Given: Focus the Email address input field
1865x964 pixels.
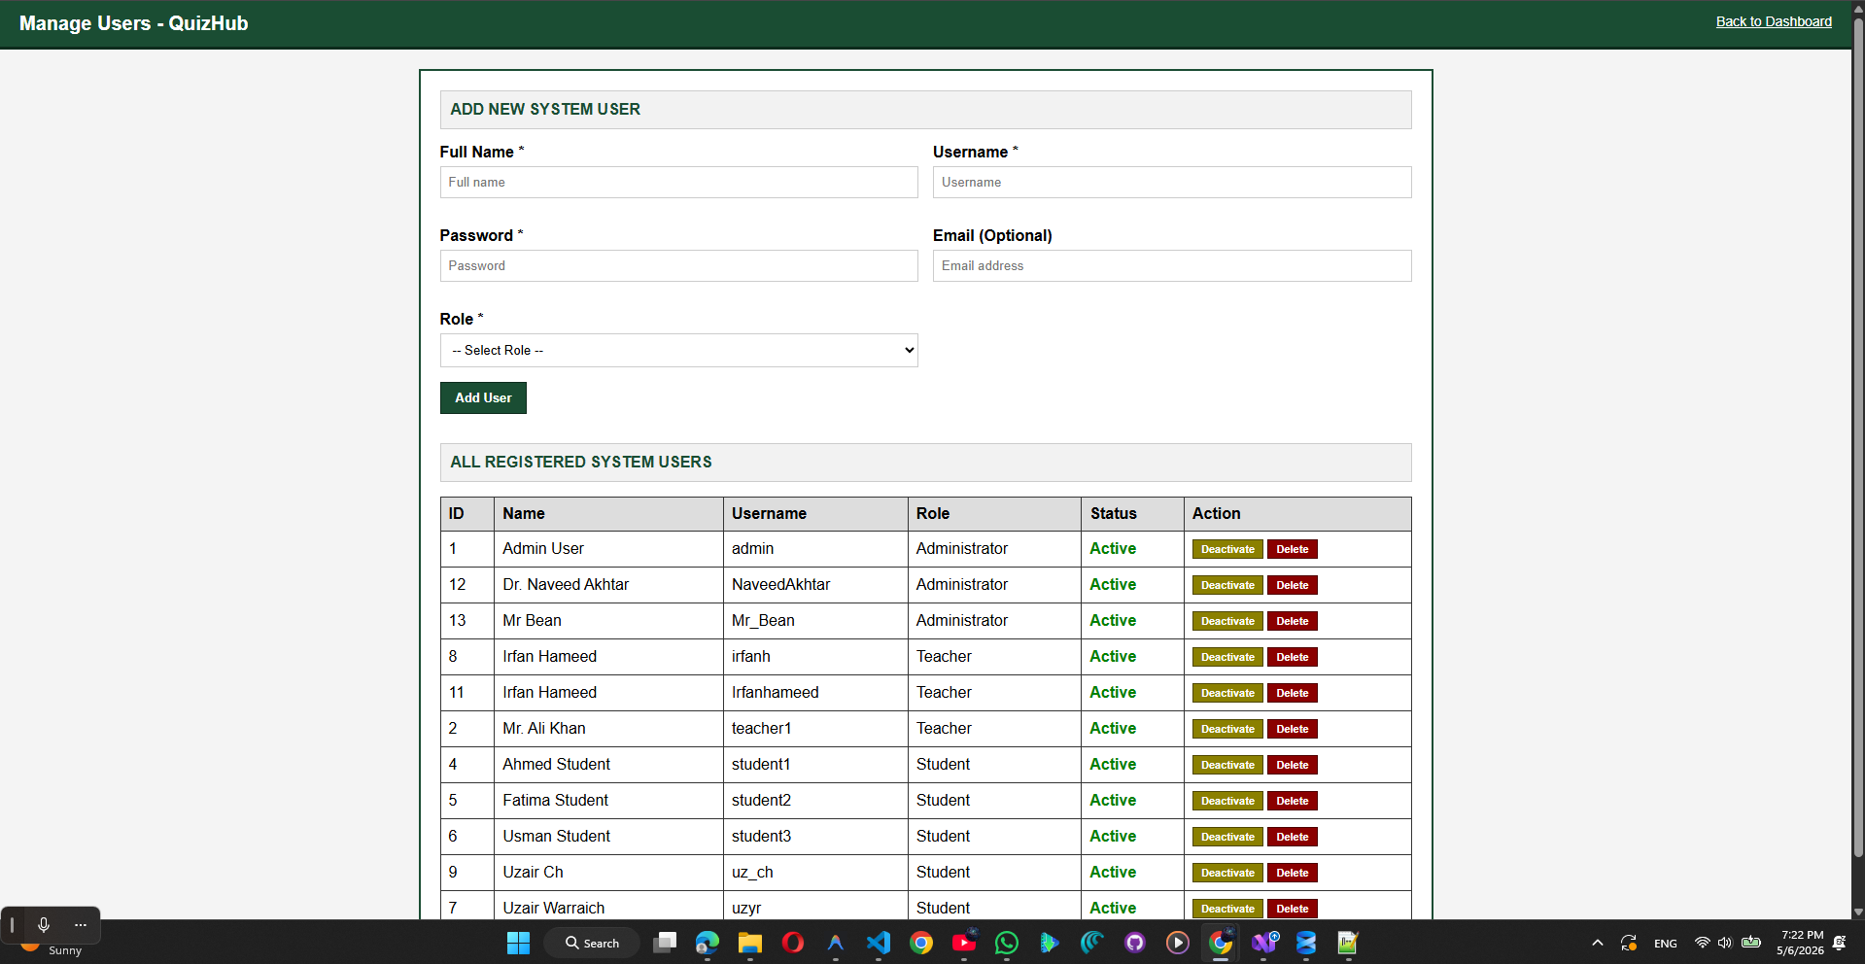Looking at the screenshot, I should pyautogui.click(x=1172, y=266).
